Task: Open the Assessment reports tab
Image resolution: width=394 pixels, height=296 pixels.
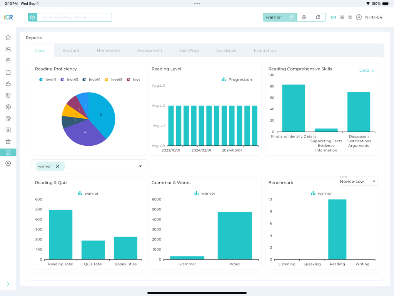Action: [x=149, y=50]
